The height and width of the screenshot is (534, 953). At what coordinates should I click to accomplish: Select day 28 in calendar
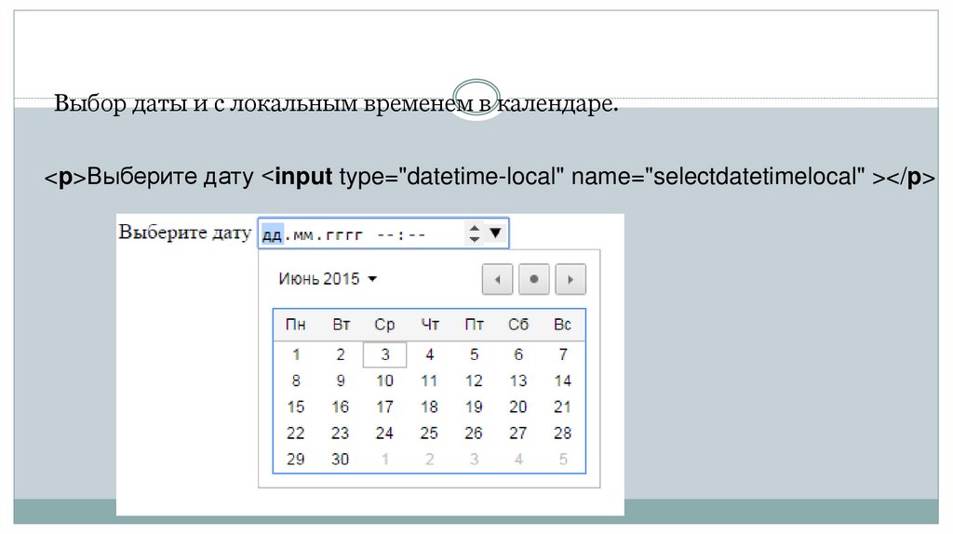click(x=563, y=434)
